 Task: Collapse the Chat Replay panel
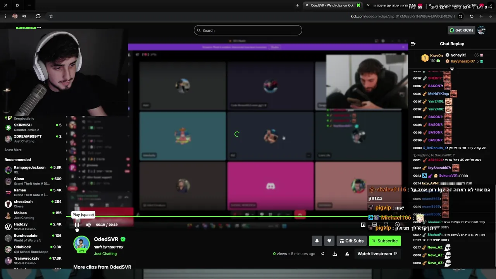[x=413, y=44]
